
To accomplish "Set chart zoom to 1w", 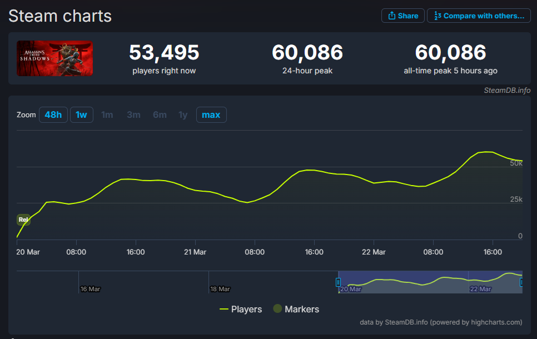I will pos(82,114).
